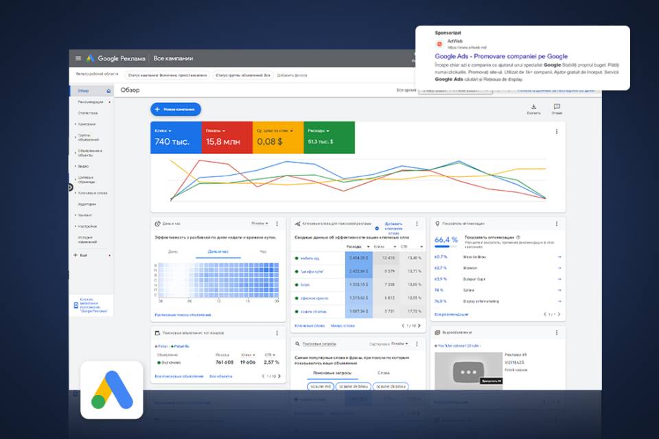Switch to the Слова tab
Image resolution: width=659 pixels, height=439 pixels.
pyautogui.click(x=383, y=373)
